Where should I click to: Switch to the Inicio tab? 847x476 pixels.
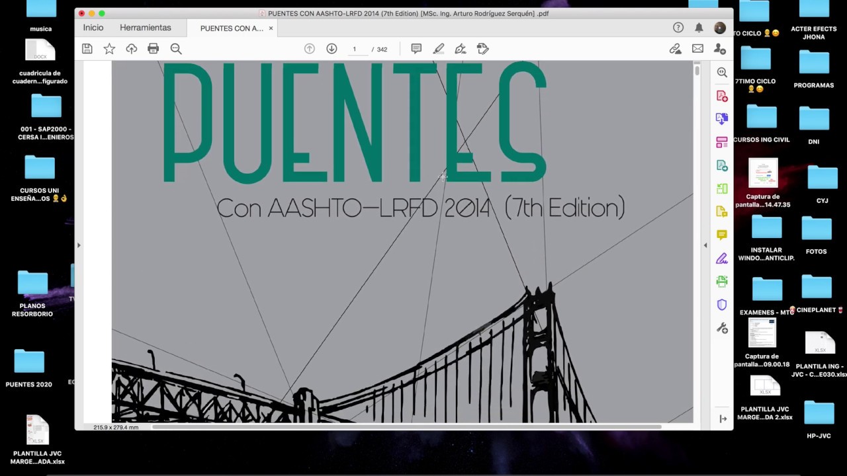click(93, 28)
